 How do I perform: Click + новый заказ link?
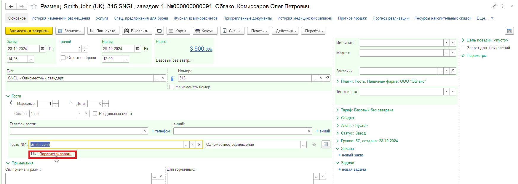tap(351, 155)
